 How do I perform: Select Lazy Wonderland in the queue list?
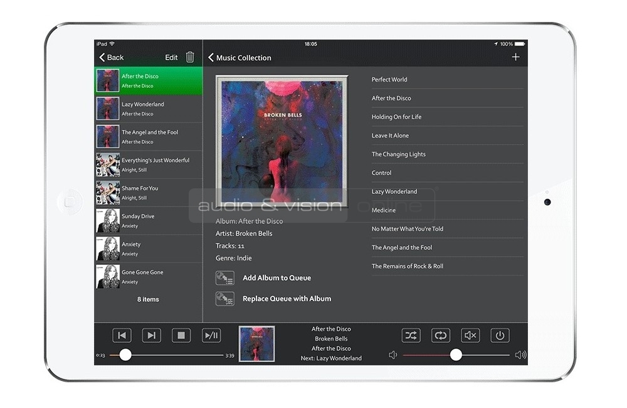[x=149, y=109]
